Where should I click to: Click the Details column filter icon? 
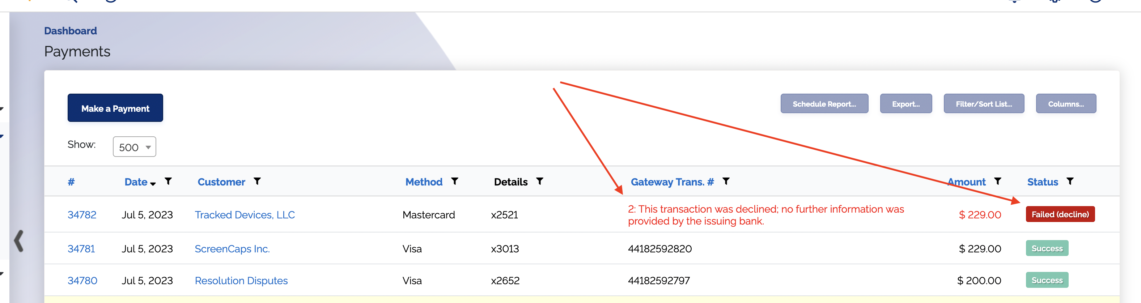539,181
